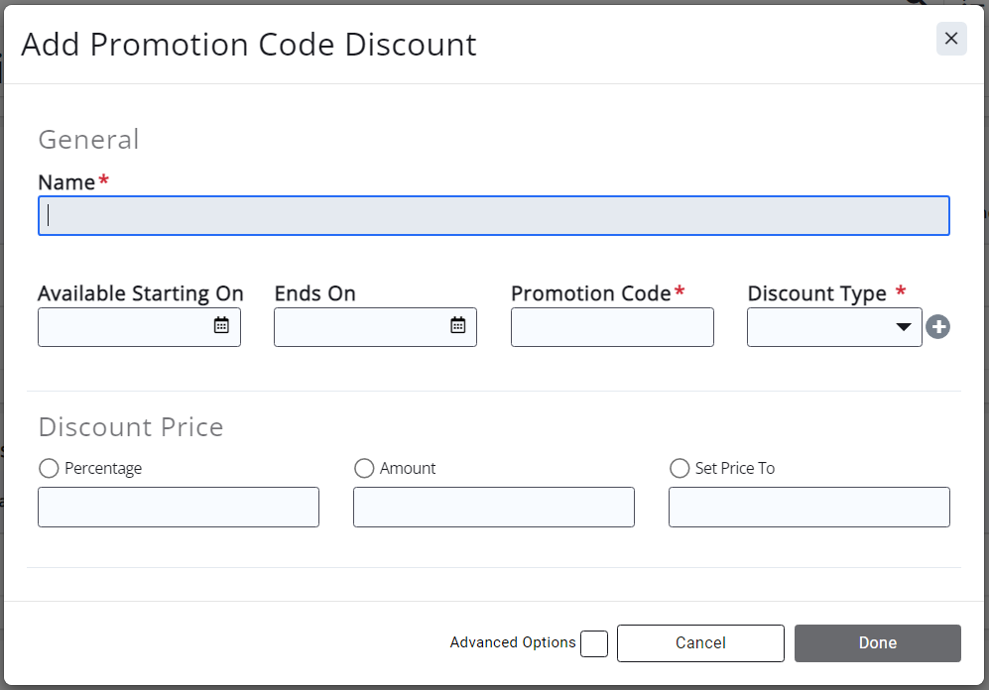Open the Available Starting On calendar picker
The image size is (989, 690).
(x=221, y=325)
